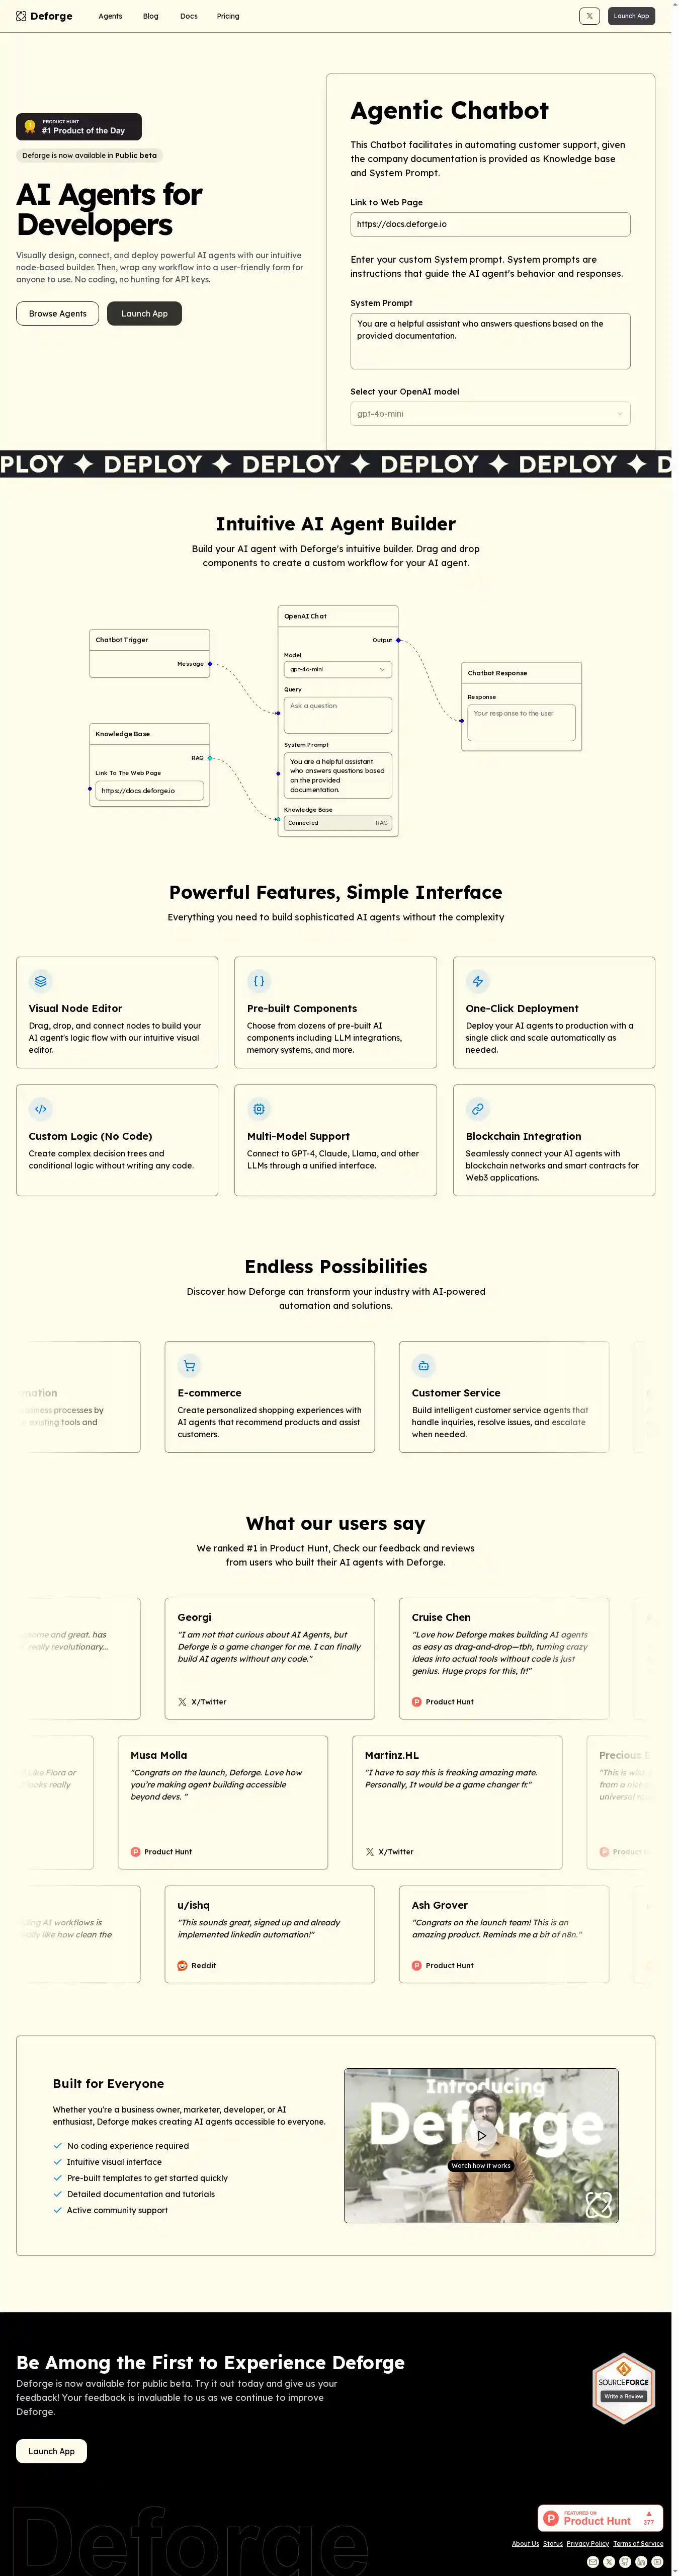Open the Docs nav link
Viewport: 679px width, 2576px height.
188,16
